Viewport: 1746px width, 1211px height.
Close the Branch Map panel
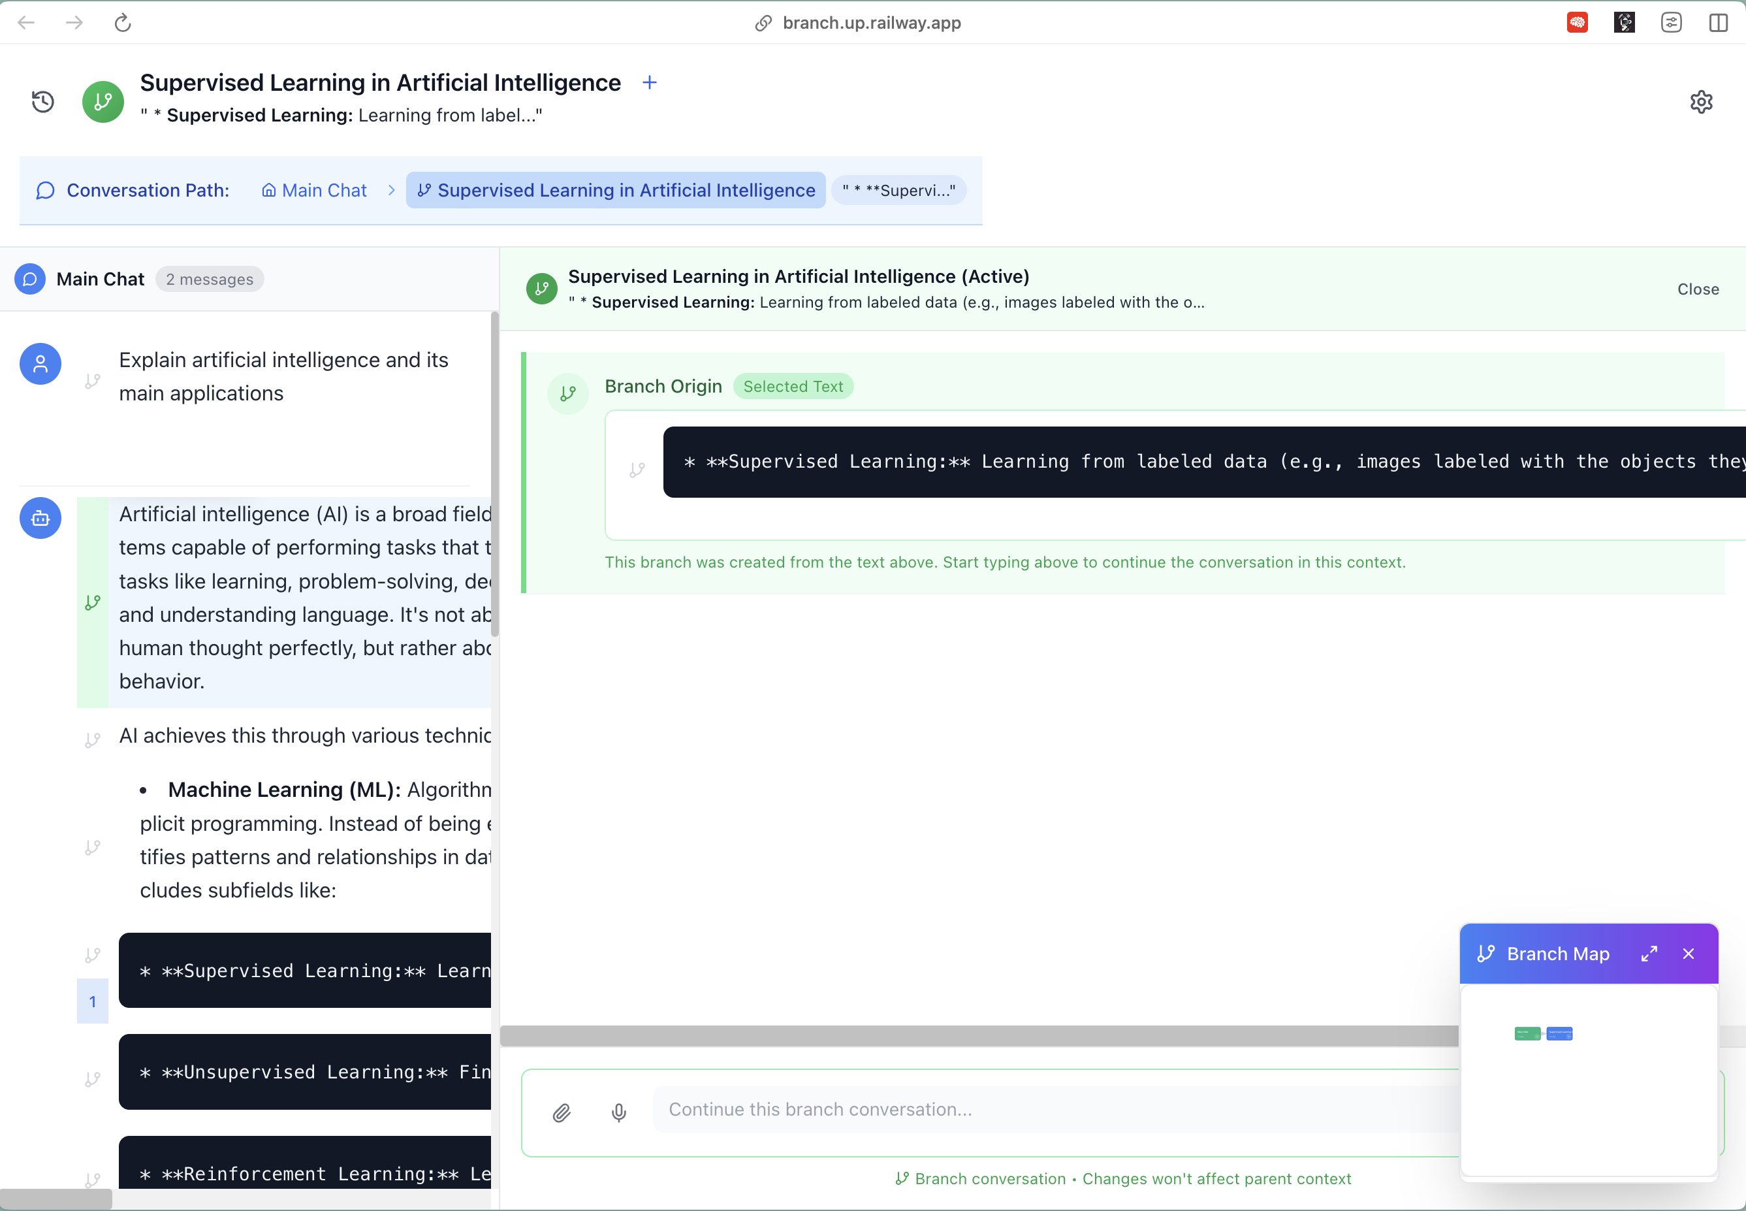pos(1689,954)
